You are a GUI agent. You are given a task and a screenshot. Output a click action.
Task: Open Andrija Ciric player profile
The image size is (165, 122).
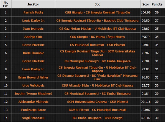(x=33, y=36)
